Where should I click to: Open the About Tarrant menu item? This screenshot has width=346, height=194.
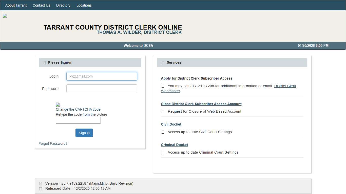pos(16,5)
